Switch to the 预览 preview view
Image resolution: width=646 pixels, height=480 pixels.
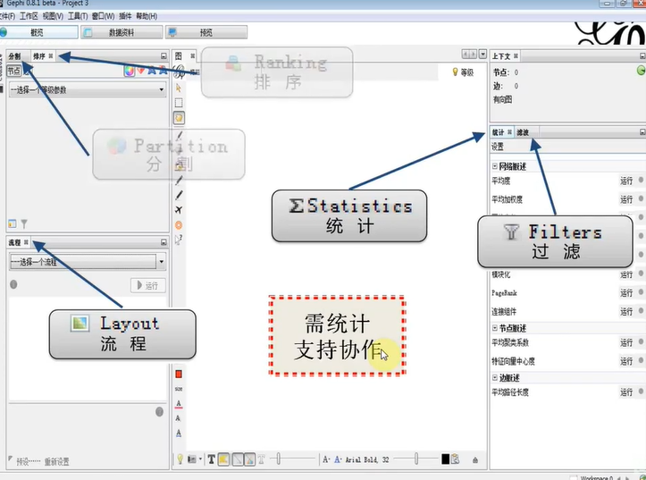[x=206, y=32]
